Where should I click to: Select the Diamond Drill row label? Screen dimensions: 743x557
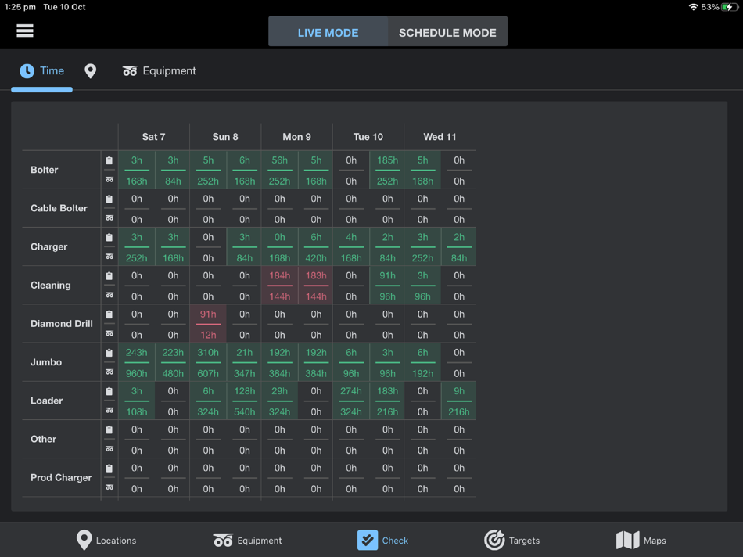(x=62, y=323)
